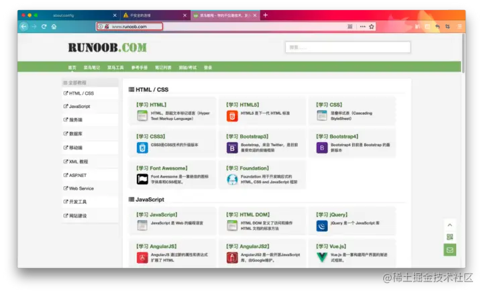Image resolution: width=483 pixels, height=293 pixels.
Task: Click the AngularJS2 dark red icon
Action: [x=232, y=257]
